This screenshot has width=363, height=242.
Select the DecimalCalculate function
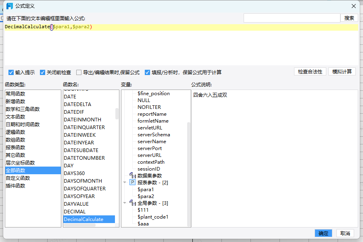point(89,219)
